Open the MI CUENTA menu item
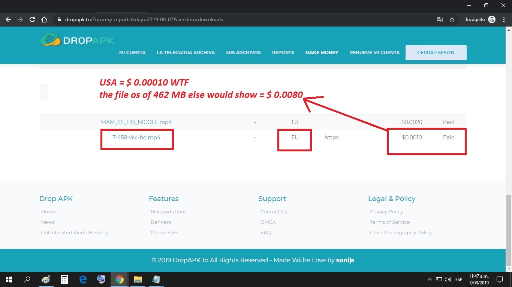Screen dimensions: 512x287 [x=132, y=53]
